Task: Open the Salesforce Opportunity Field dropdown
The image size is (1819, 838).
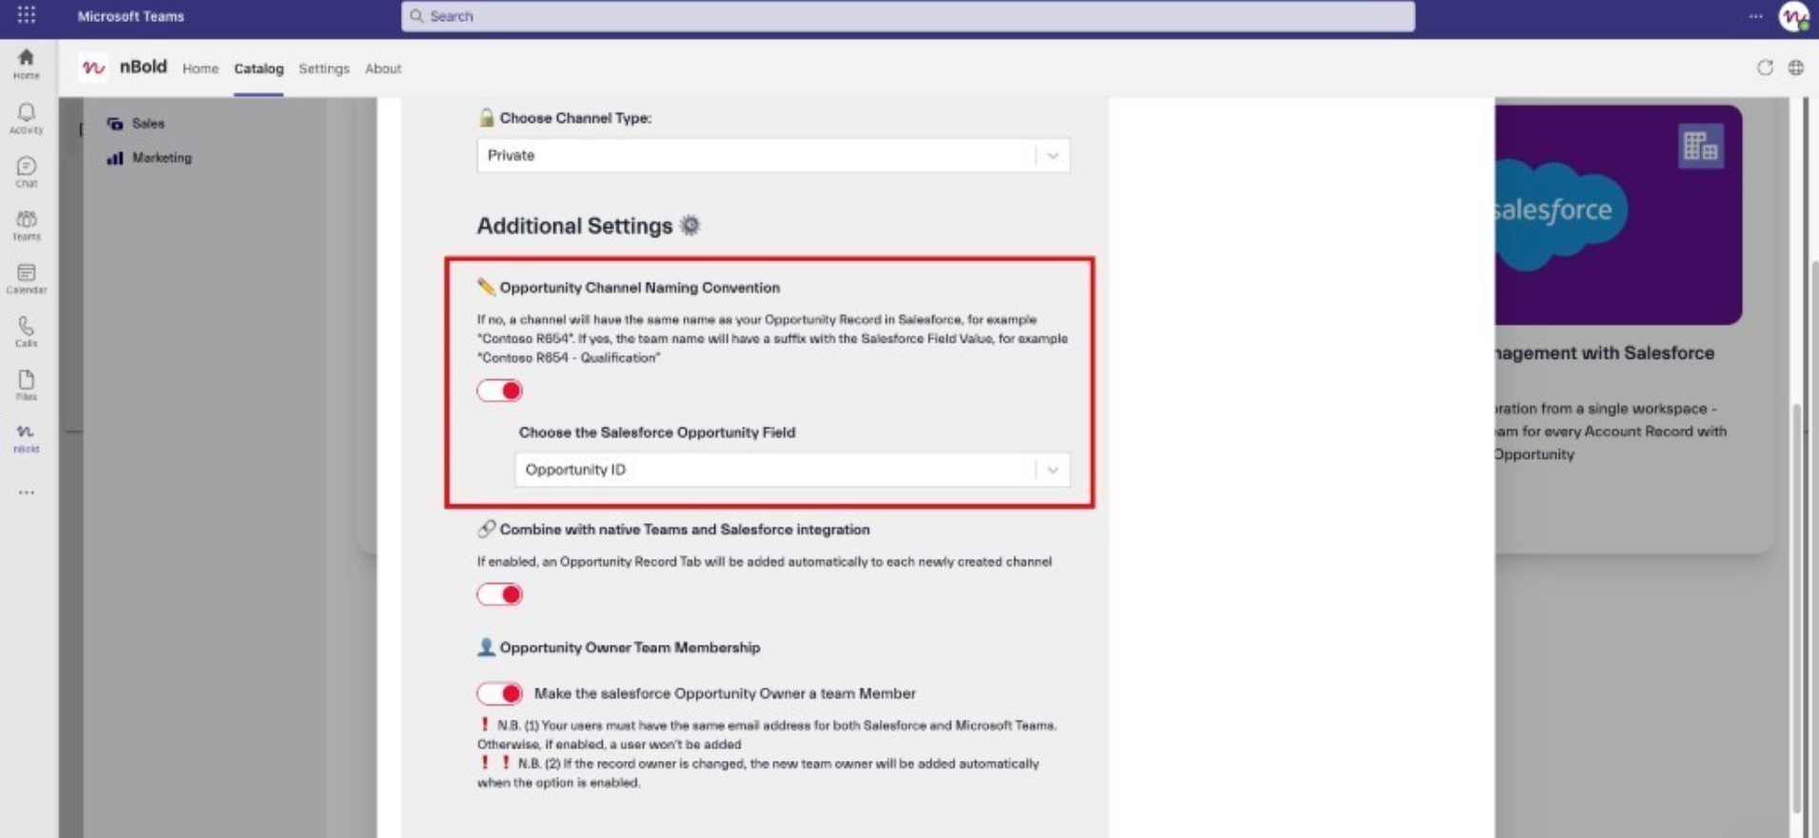Action: (x=791, y=469)
